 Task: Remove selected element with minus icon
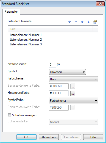(76, 22)
